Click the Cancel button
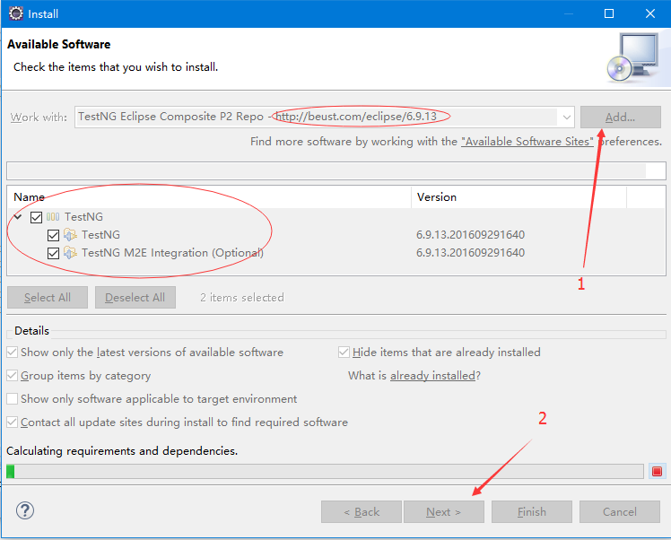Image resolution: width=671 pixels, height=540 pixels. point(620,512)
